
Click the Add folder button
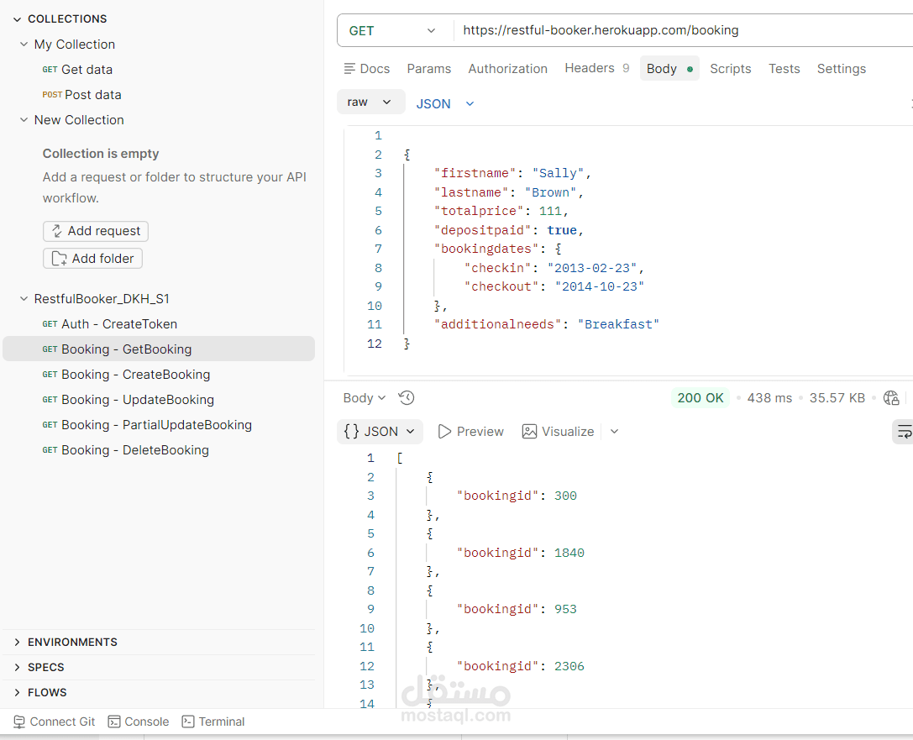pos(92,259)
